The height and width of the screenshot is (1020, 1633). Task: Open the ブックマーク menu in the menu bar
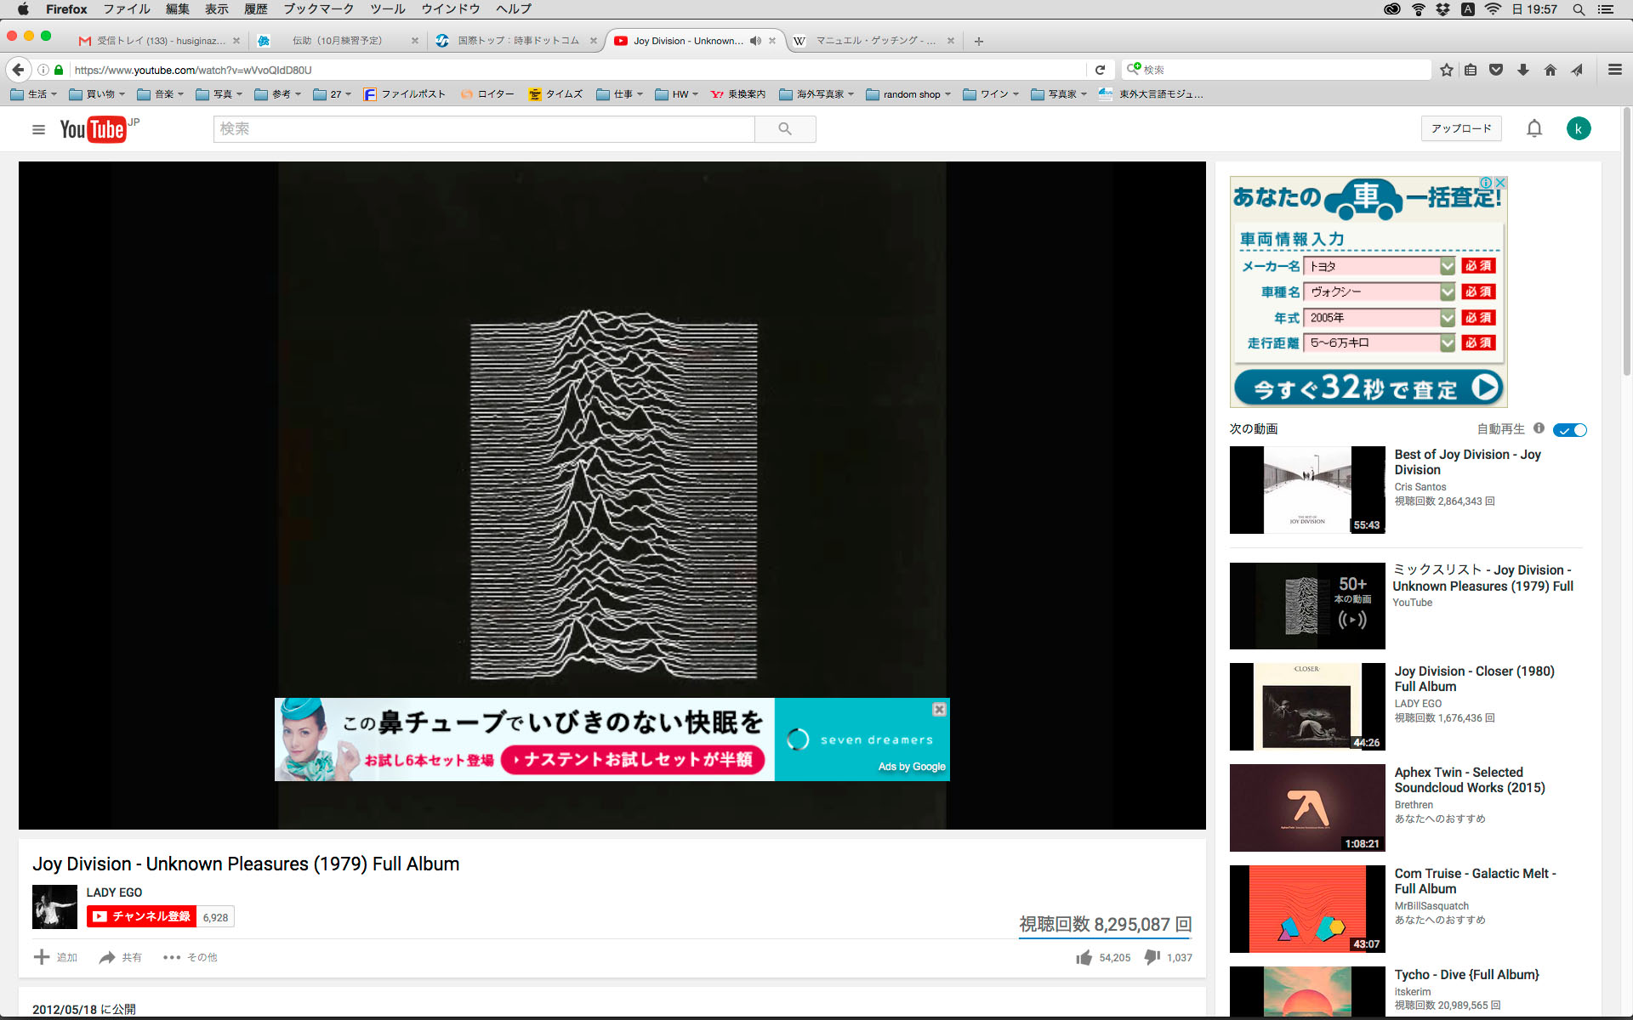pos(318,9)
